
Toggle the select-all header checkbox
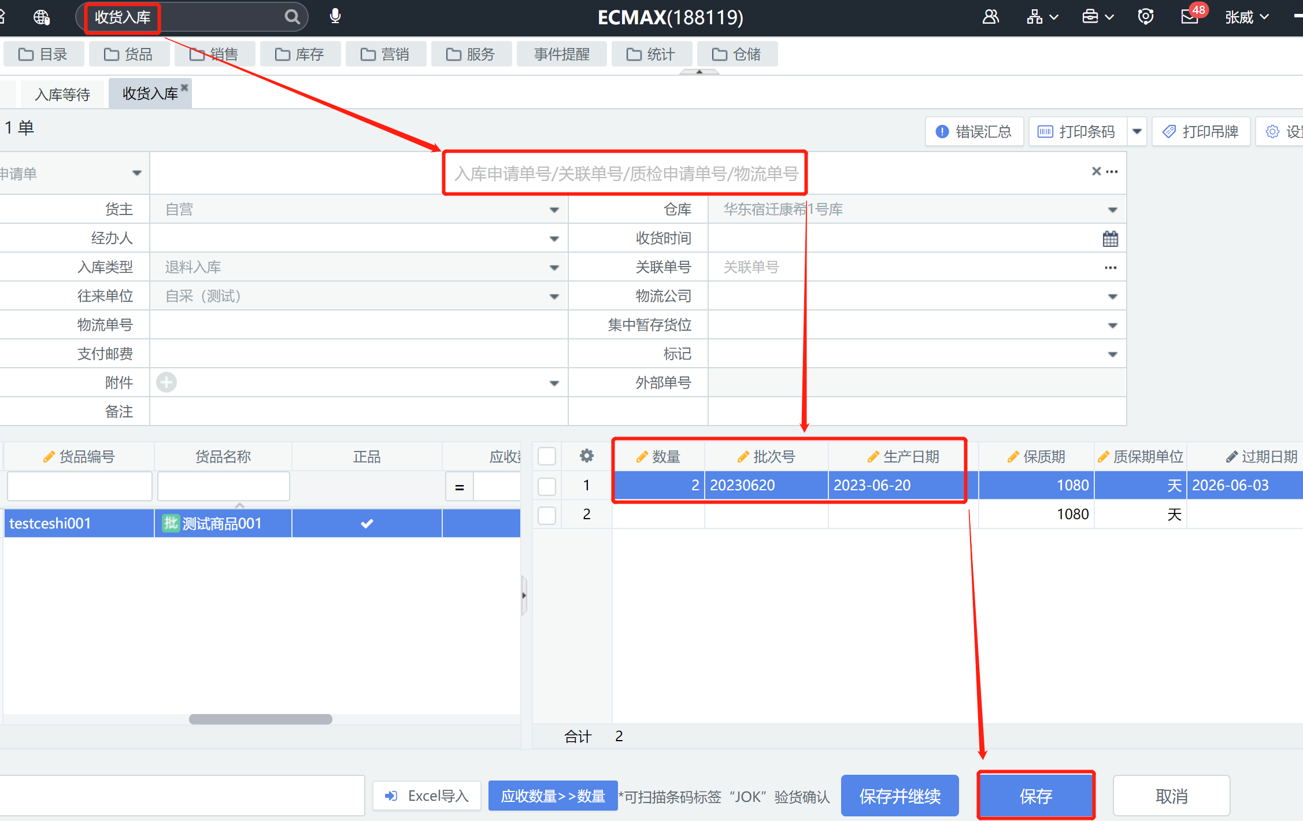546,456
